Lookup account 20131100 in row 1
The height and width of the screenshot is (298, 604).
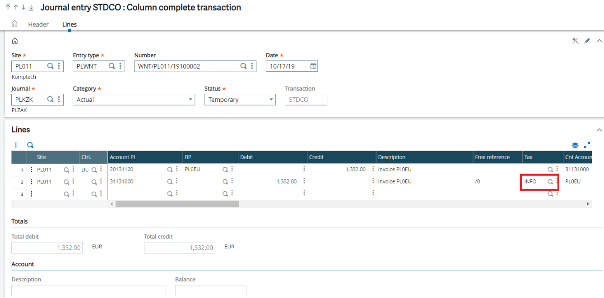point(170,170)
